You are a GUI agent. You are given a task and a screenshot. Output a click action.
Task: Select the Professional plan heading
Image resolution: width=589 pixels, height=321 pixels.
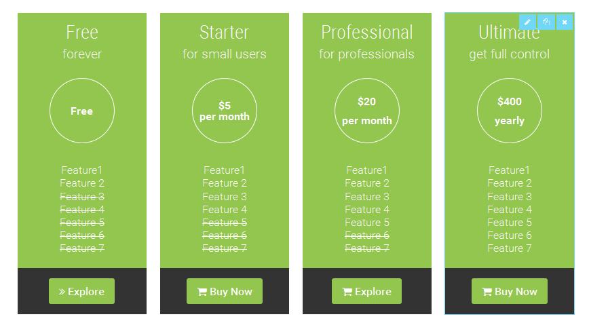tap(366, 32)
